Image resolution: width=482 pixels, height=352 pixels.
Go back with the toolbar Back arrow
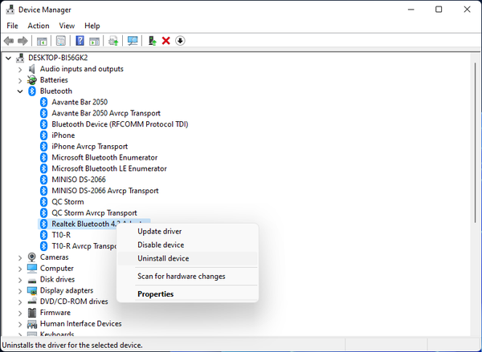[9, 41]
